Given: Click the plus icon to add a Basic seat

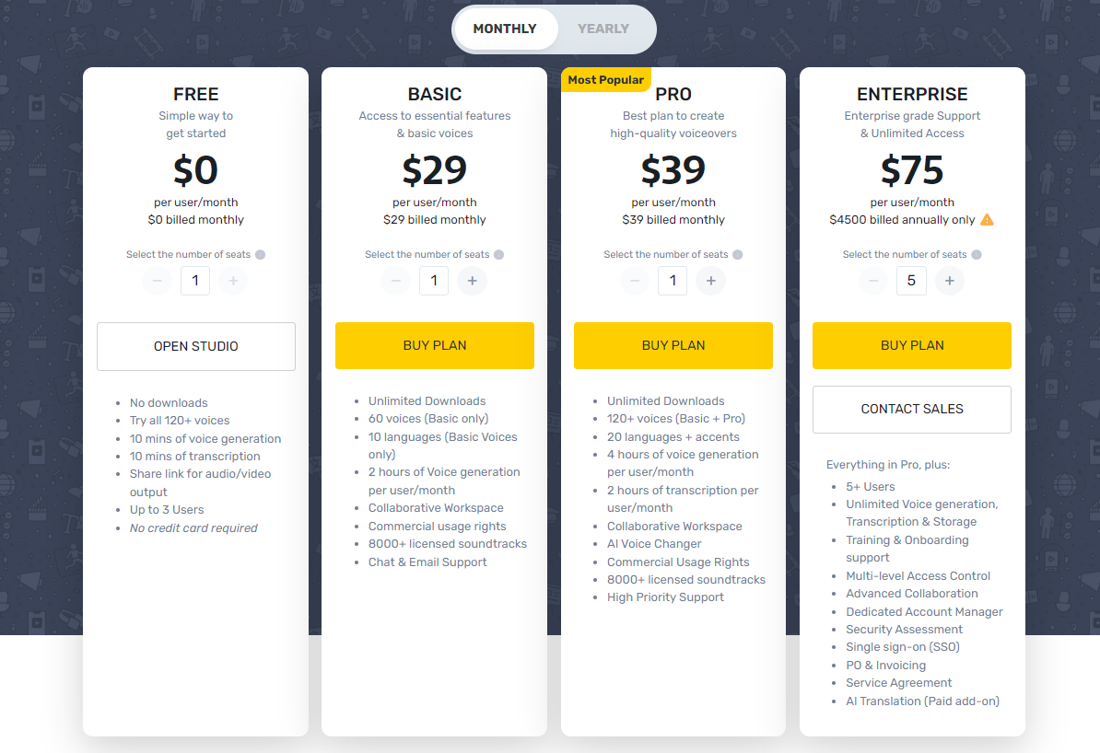Looking at the screenshot, I should click(x=472, y=281).
